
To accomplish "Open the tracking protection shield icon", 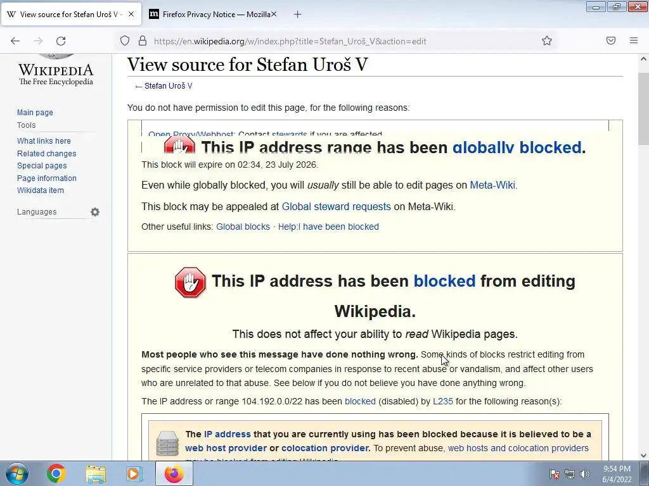I will [x=125, y=40].
